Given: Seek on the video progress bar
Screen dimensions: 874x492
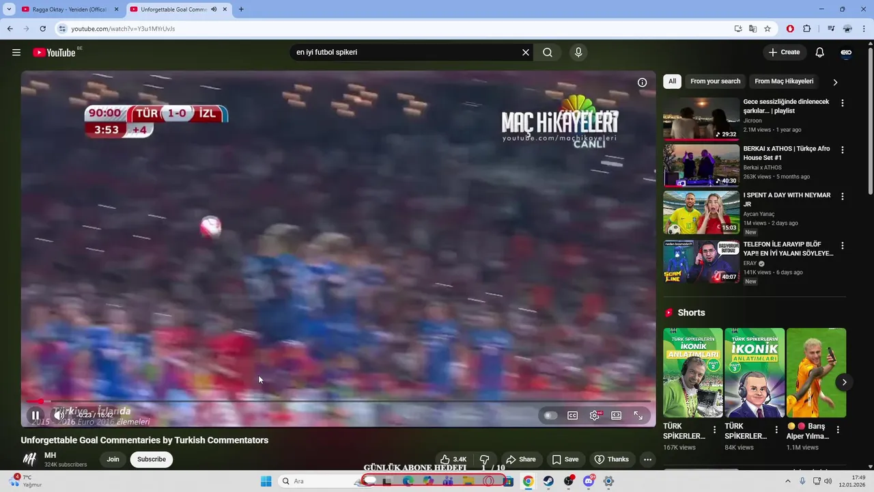Looking at the screenshot, I should coord(339,401).
